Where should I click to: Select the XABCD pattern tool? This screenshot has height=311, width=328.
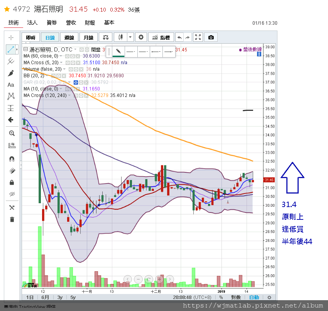[x=11, y=96]
